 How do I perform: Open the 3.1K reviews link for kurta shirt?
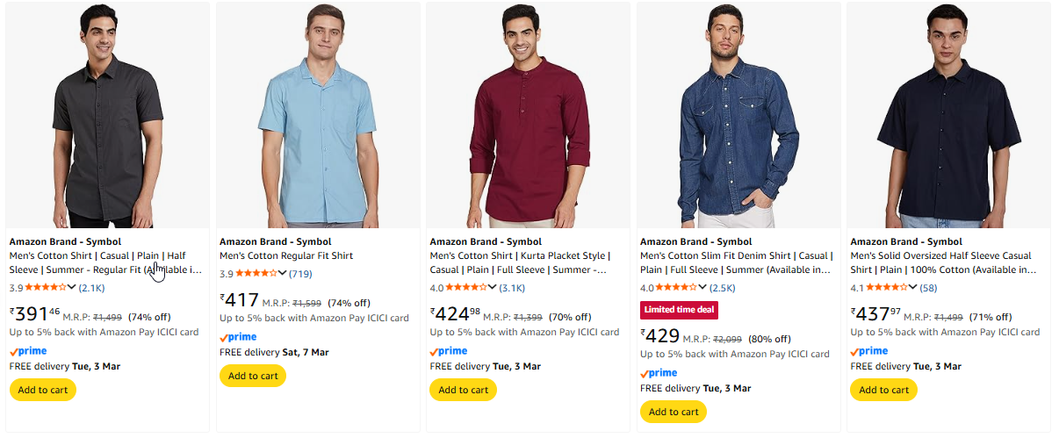point(514,287)
